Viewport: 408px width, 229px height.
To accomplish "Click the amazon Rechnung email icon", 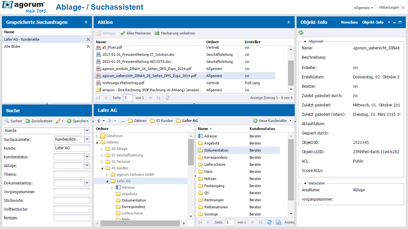I will 98,90.
